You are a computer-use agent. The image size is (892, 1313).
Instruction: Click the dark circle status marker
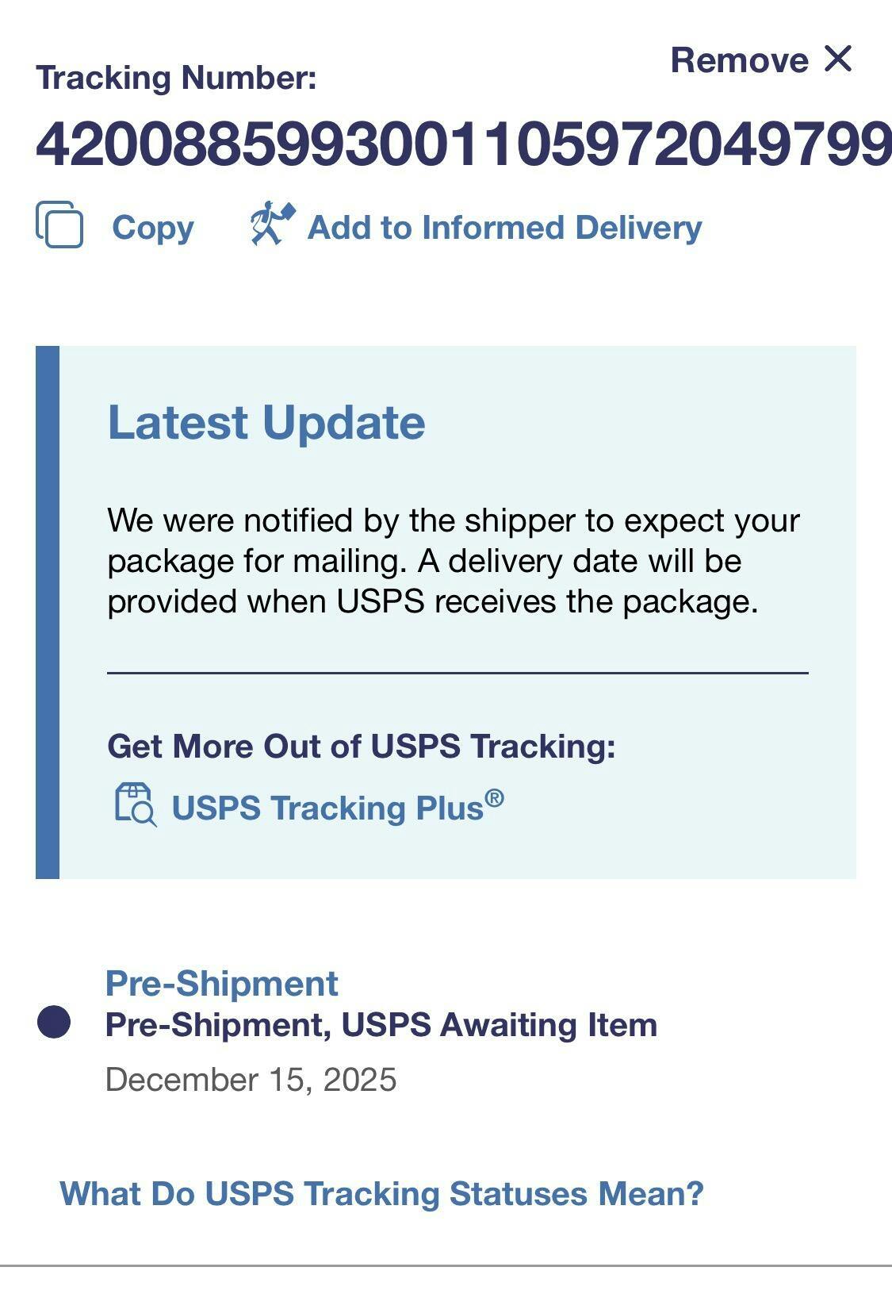[54, 1022]
